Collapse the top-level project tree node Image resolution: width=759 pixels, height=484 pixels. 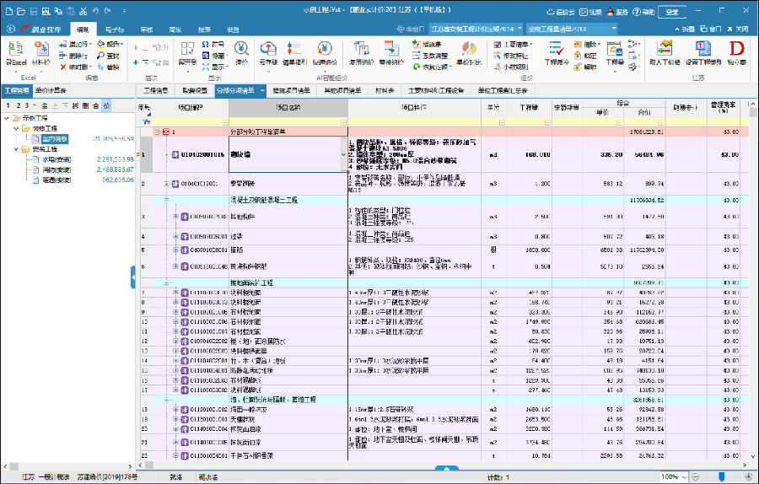[7, 118]
